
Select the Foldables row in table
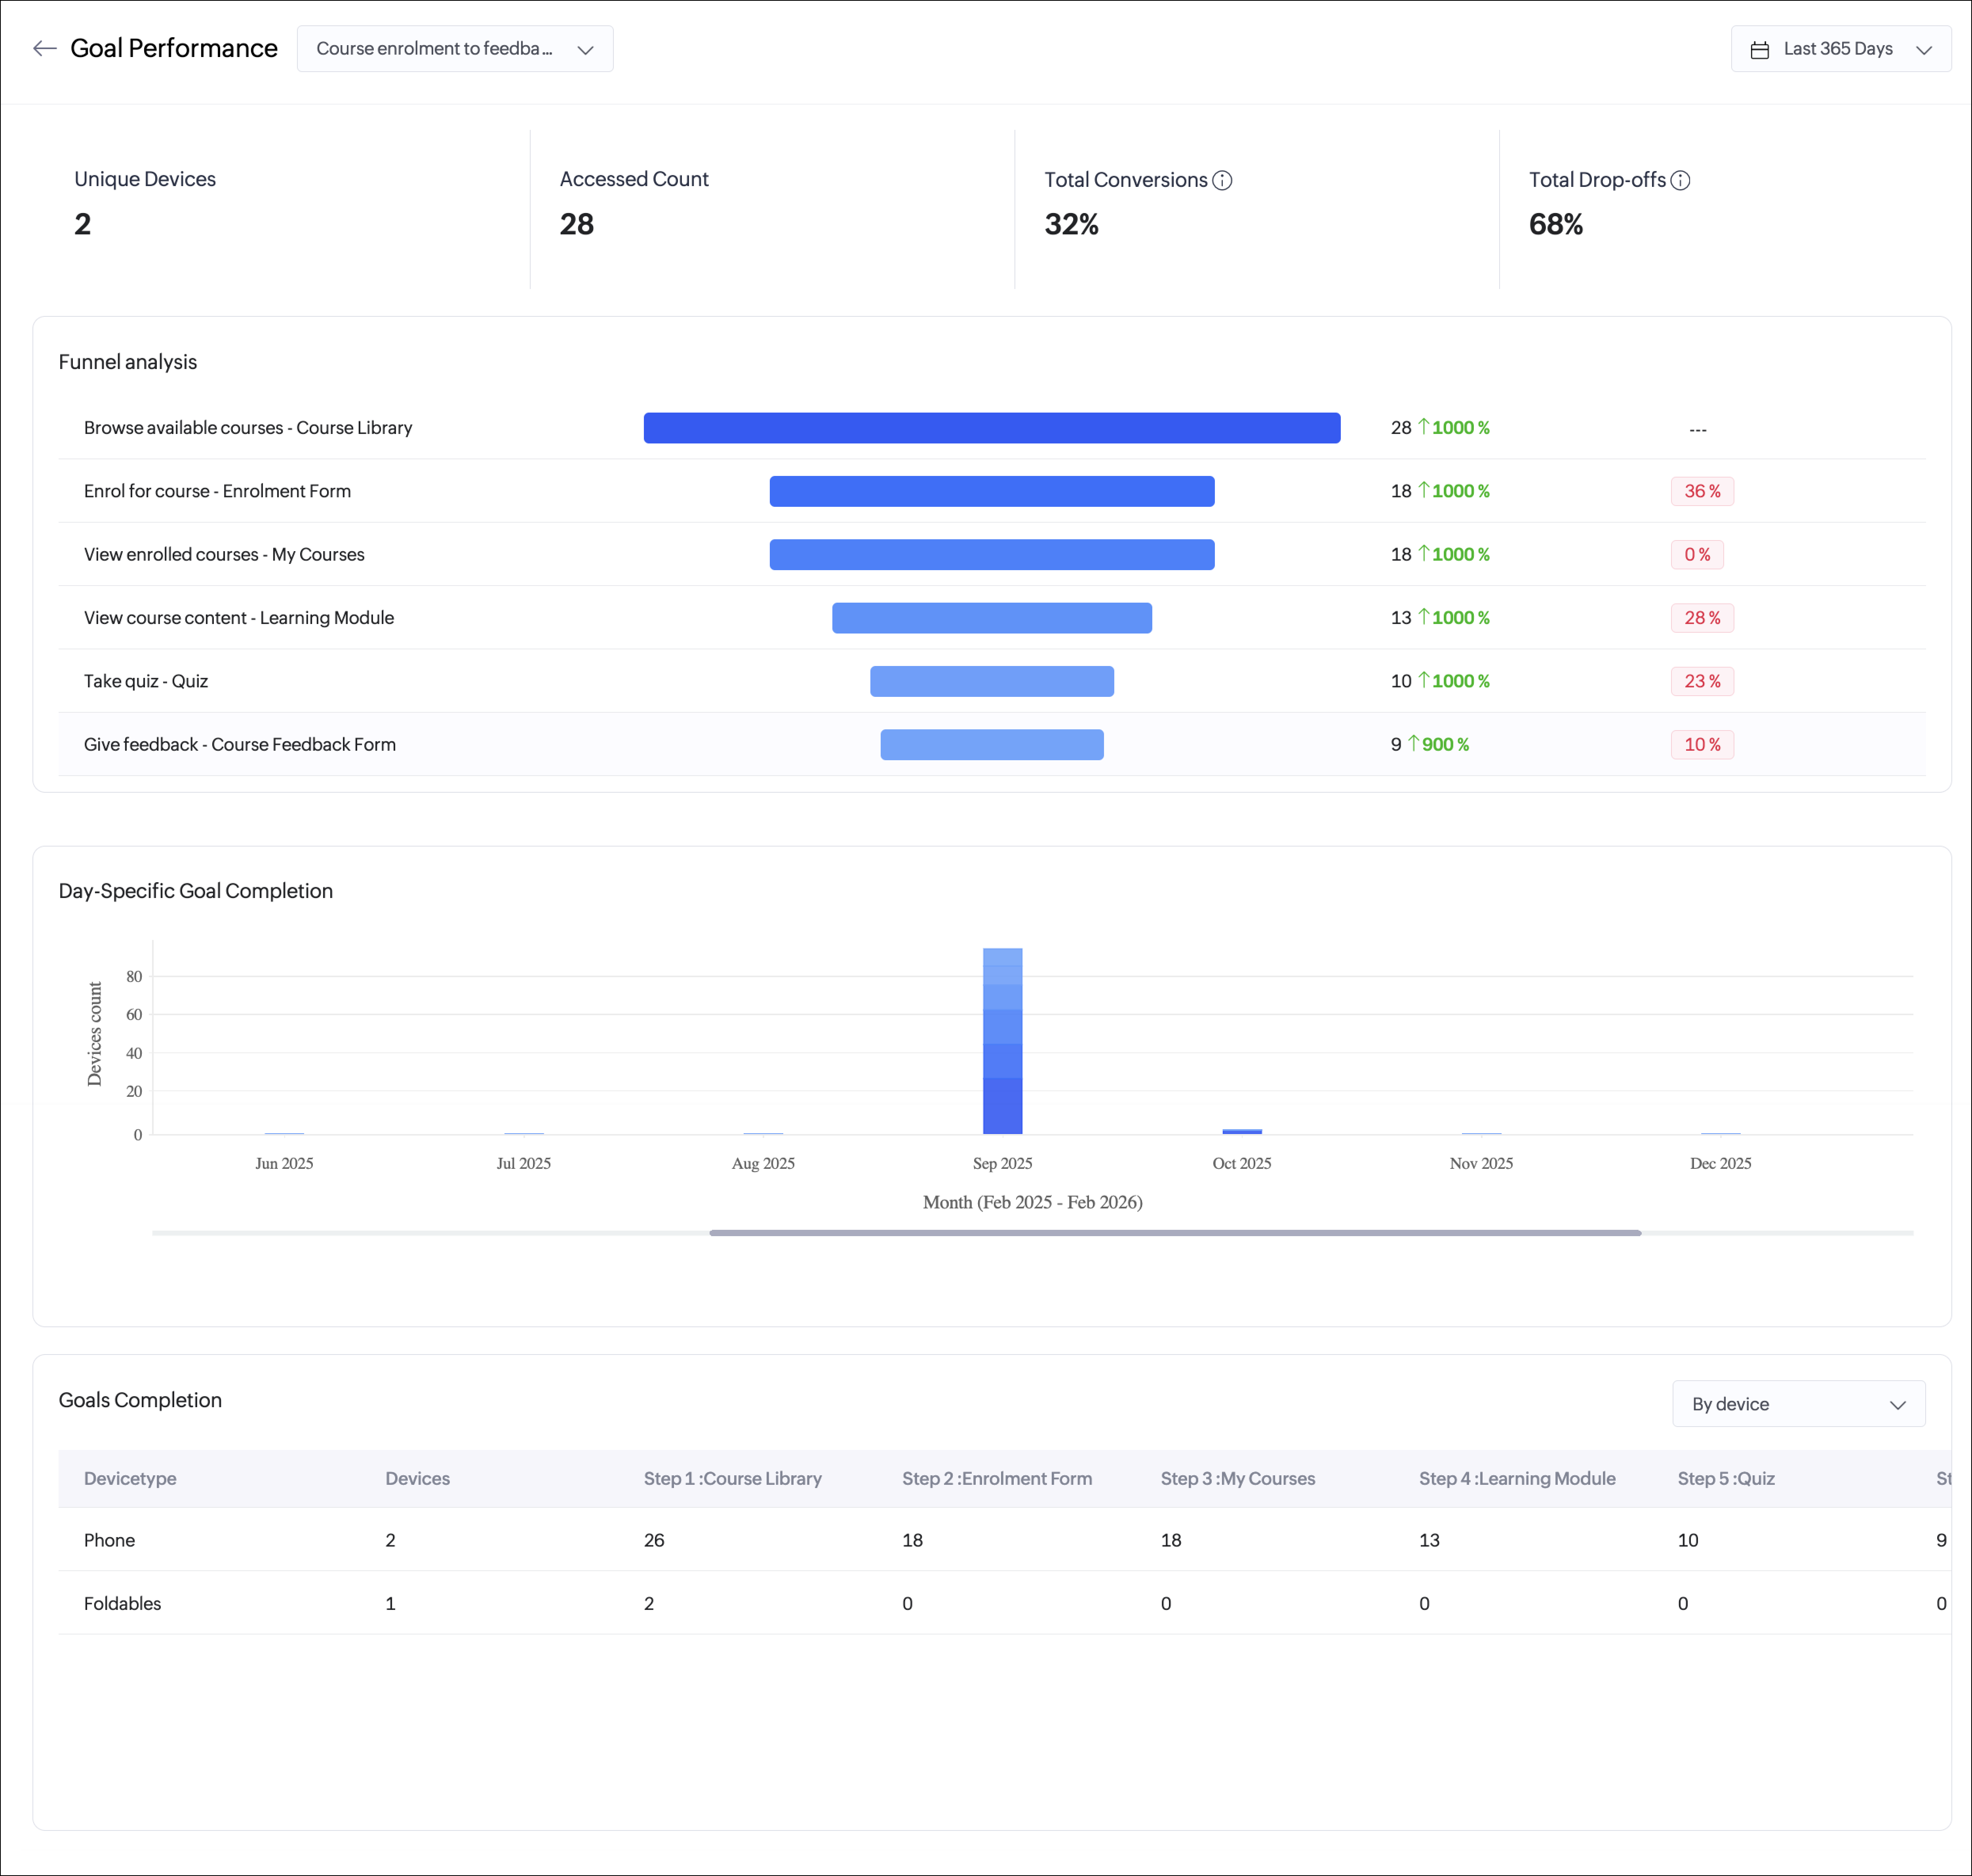[x=122, y=1603]
